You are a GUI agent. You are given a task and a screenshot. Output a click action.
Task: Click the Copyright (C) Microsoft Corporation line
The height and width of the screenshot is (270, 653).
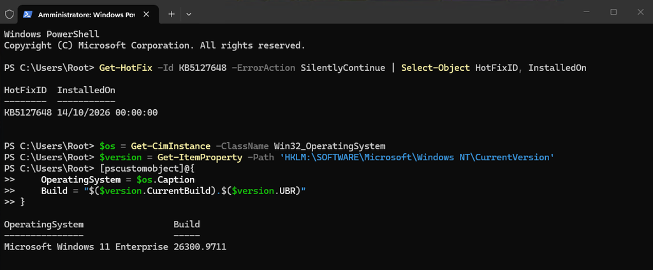pos(155,45)
